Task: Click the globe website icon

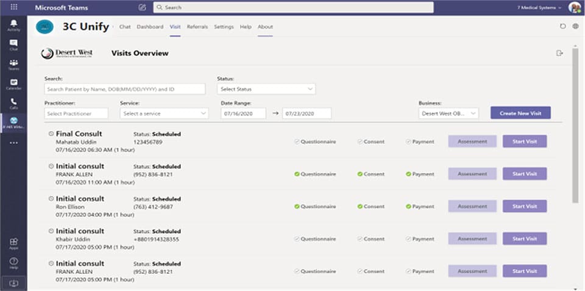Action: (x=575, y=27)
